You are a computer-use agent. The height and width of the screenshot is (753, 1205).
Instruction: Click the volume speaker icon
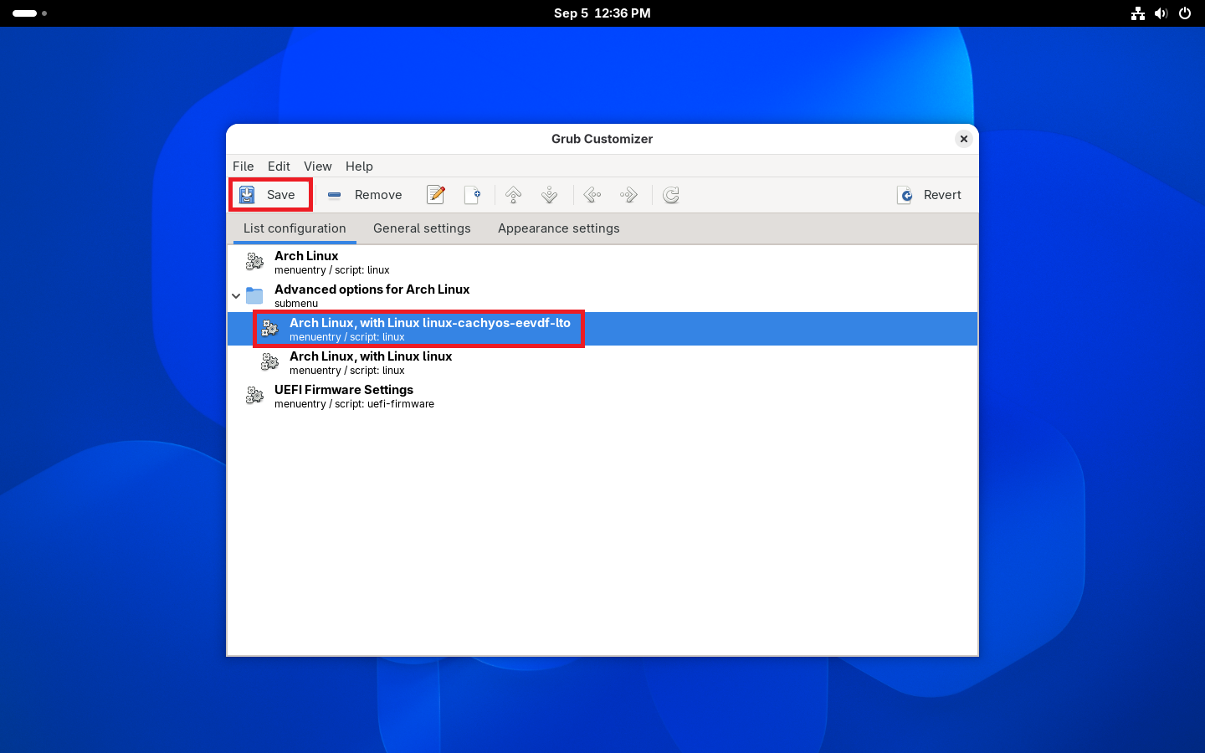[x=1161, y=13]
